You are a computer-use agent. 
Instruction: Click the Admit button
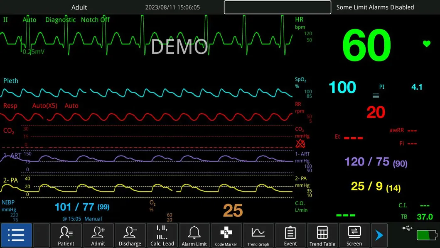coord(98,235)
